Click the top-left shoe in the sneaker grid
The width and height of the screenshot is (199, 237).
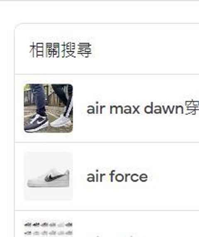[27, 225]
